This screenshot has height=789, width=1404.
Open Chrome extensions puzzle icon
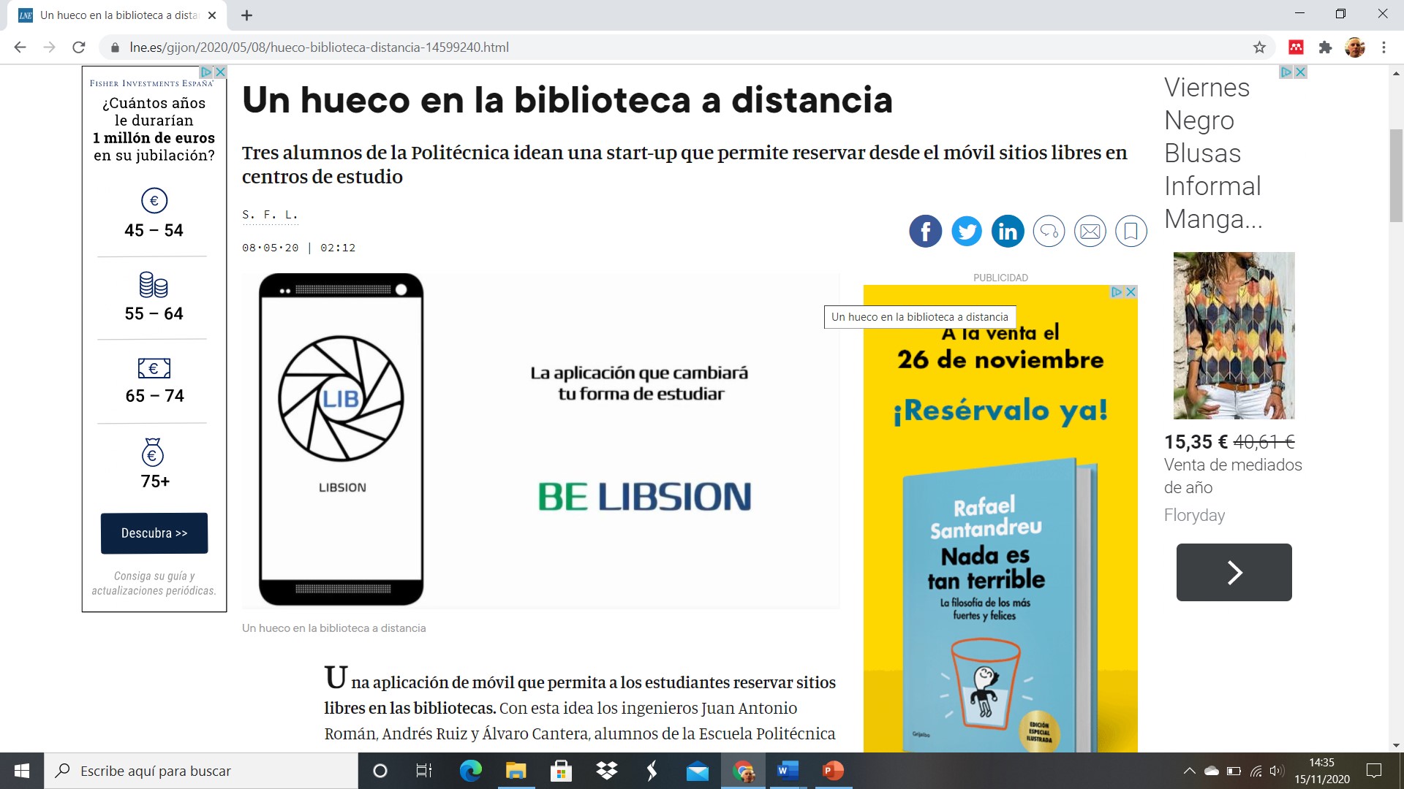(x=1325, y=47)
